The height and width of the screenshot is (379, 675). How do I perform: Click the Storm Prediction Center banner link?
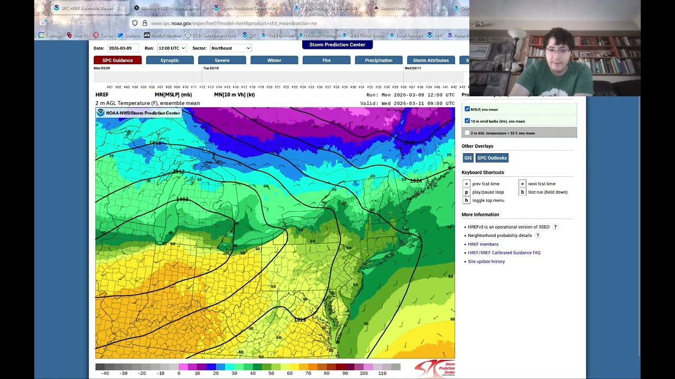click(x=337, y=45)
